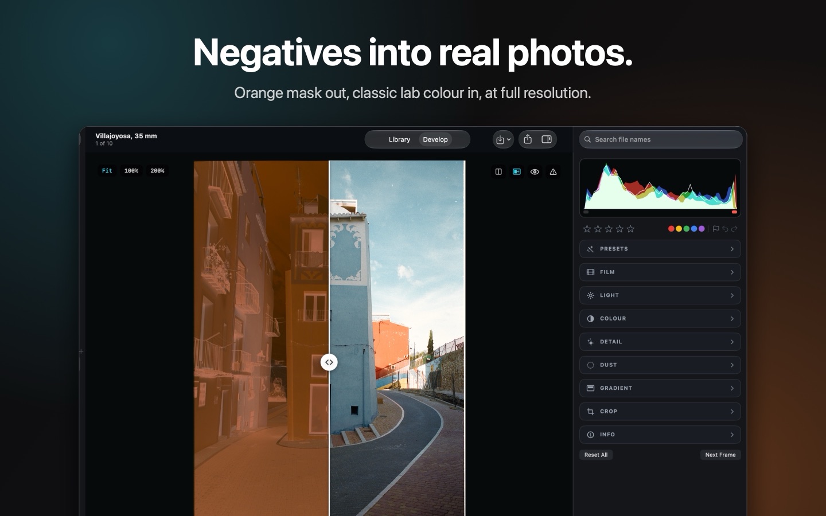Apply the red colour label
The width and height of the screenshot is (826, 516).
click(671, 229)
